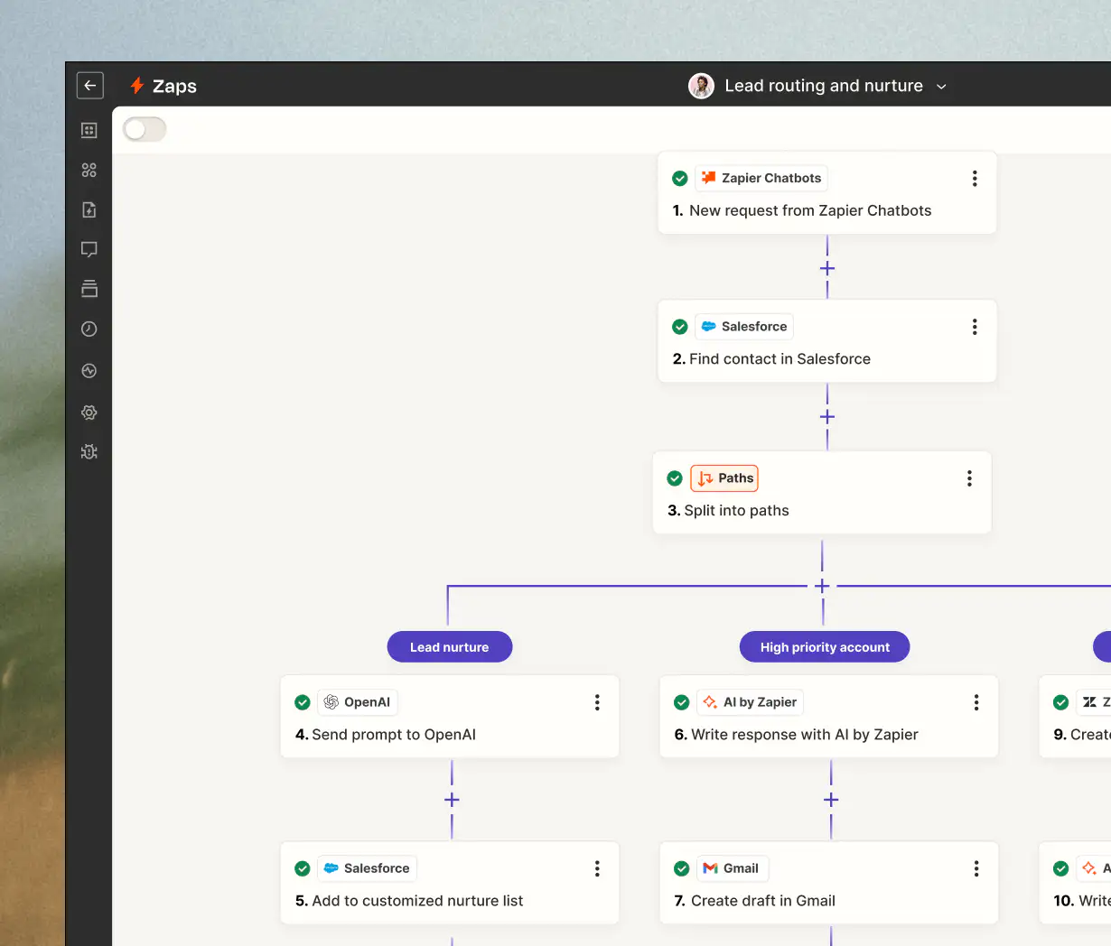The width and height of the screenshot is (1111, 946).
Task: Click green status check on Split into paths step
Action: click(675, 478)
